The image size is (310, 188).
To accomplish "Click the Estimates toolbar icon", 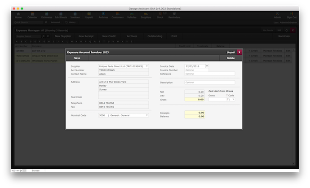I will (47, 15).
